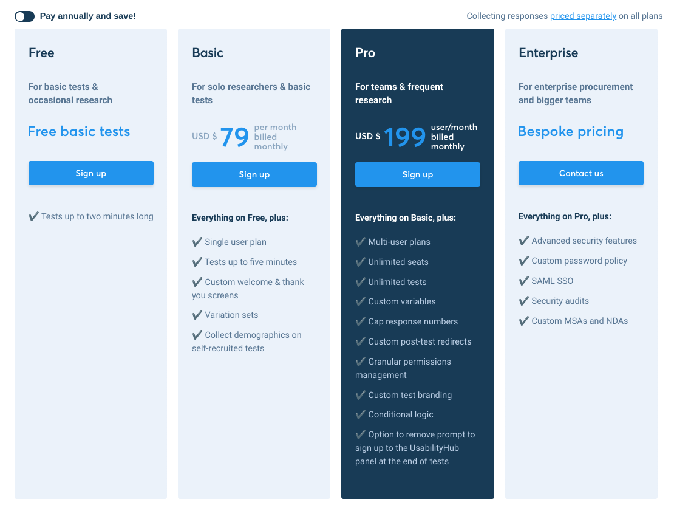The image size is (674, 511).
Task: Click checkmark next to Single user plan
Action: tap(197, 242)
